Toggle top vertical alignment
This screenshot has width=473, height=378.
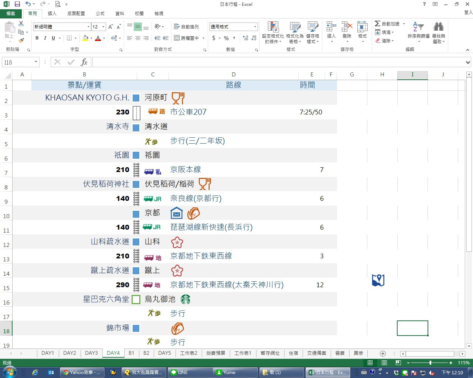click(x=130, y=27)
